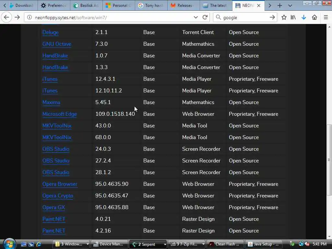
Task: Open the GNU Octave link
Action: (57, 44)
